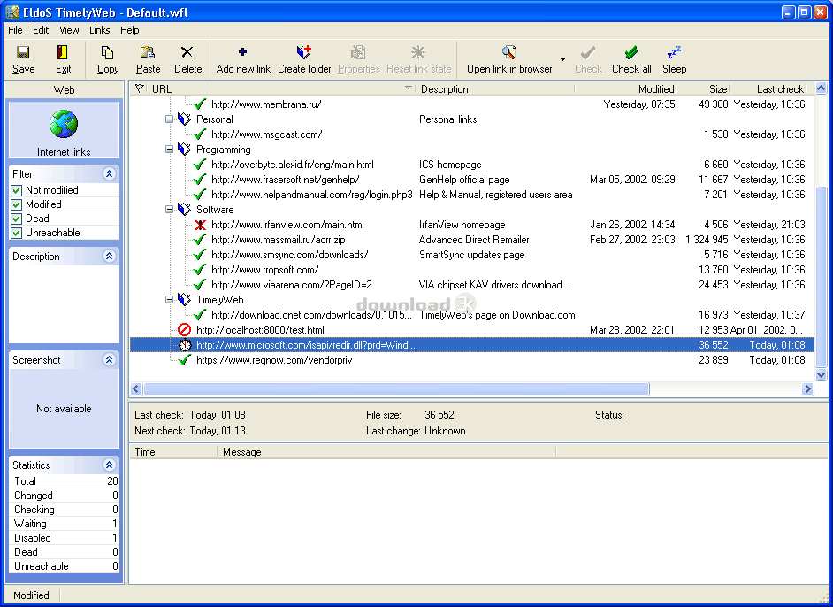Image resolution: width=833 pixels, height=607 pixels.
Task: Open the File menu
Action: coord(15,30)
